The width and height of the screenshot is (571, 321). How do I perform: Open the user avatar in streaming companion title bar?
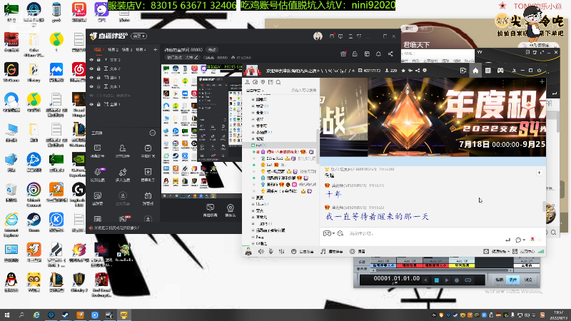[318, 36]
